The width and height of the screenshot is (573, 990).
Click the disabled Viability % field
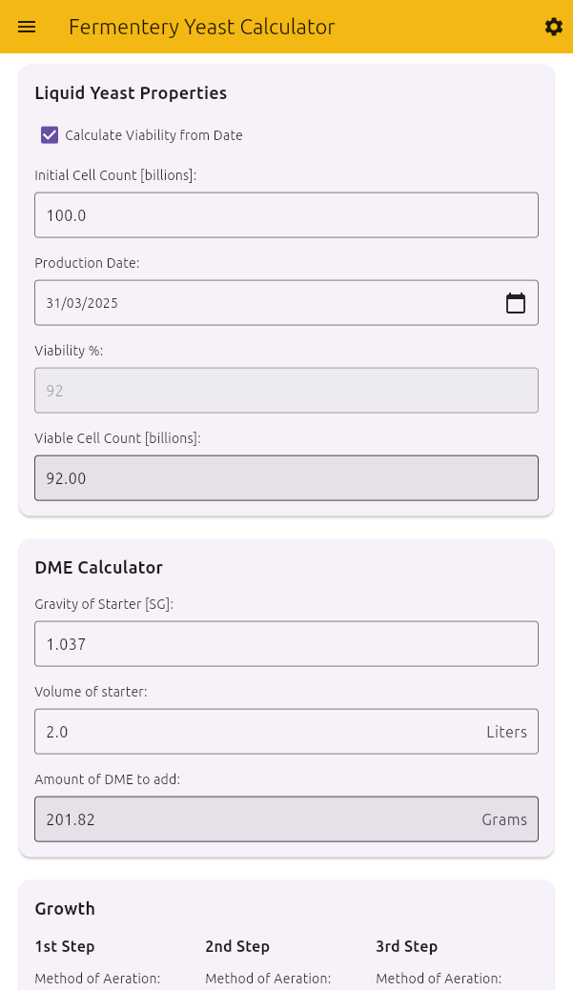pyautogui.click(x=286, y=391)
